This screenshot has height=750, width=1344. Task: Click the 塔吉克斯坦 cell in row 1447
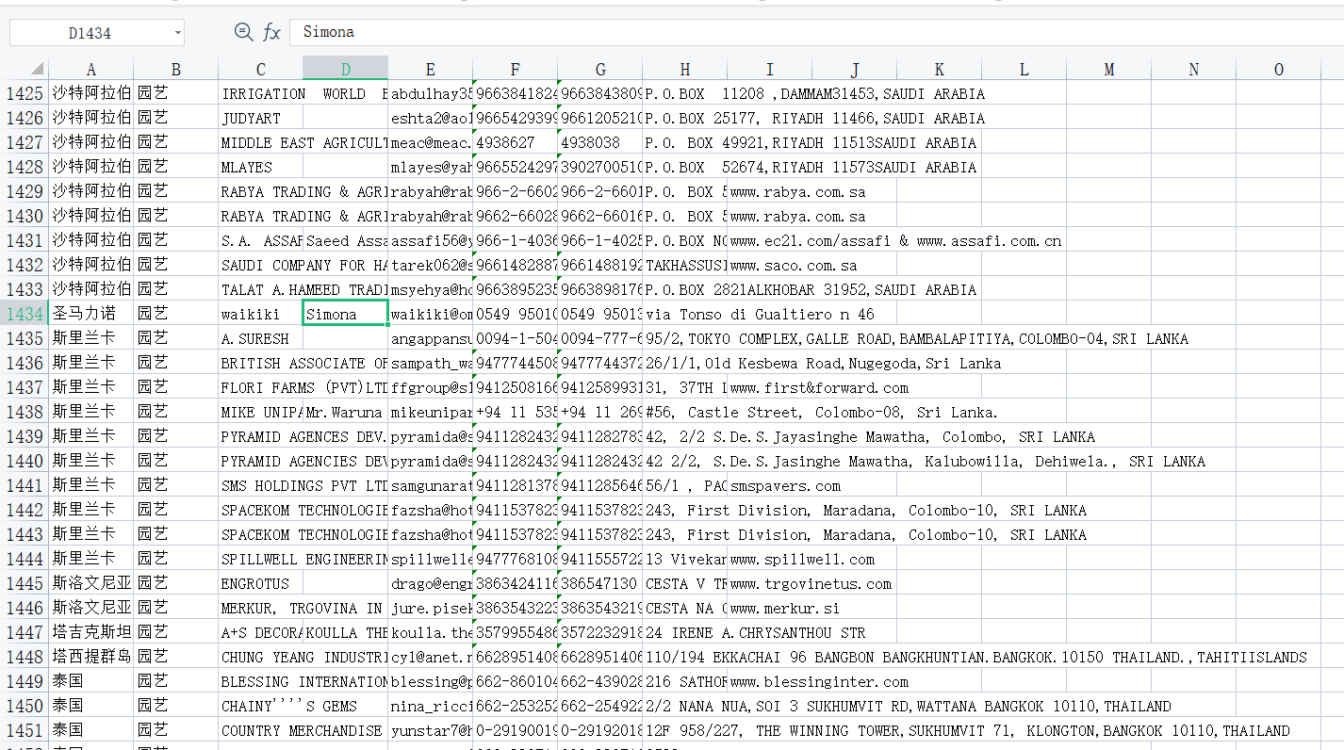tap(91, 632)
